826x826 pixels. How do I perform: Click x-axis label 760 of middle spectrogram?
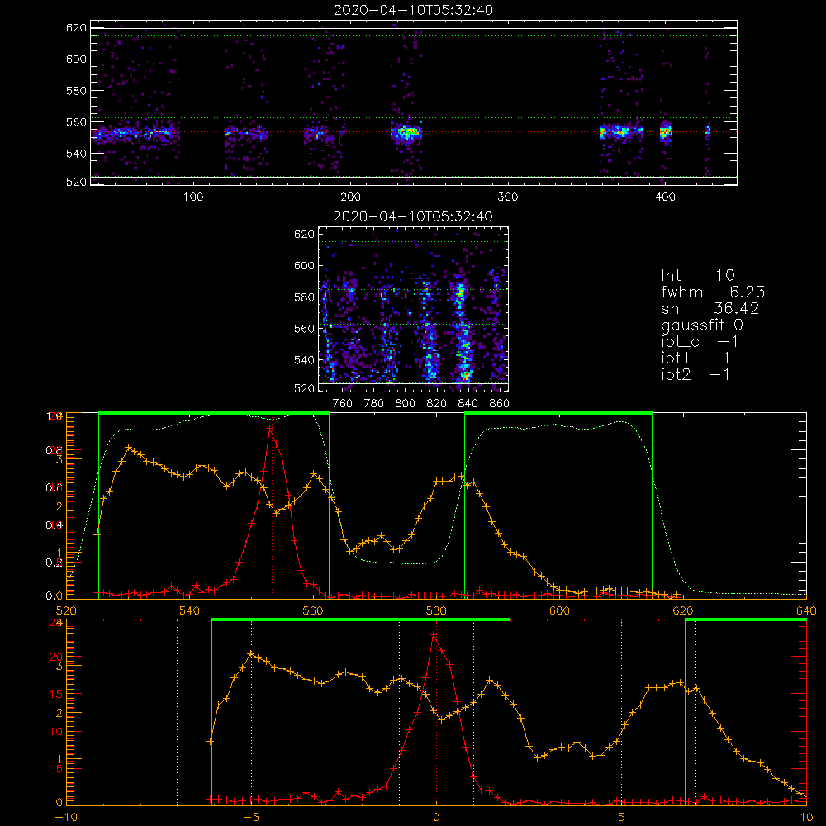343,404
